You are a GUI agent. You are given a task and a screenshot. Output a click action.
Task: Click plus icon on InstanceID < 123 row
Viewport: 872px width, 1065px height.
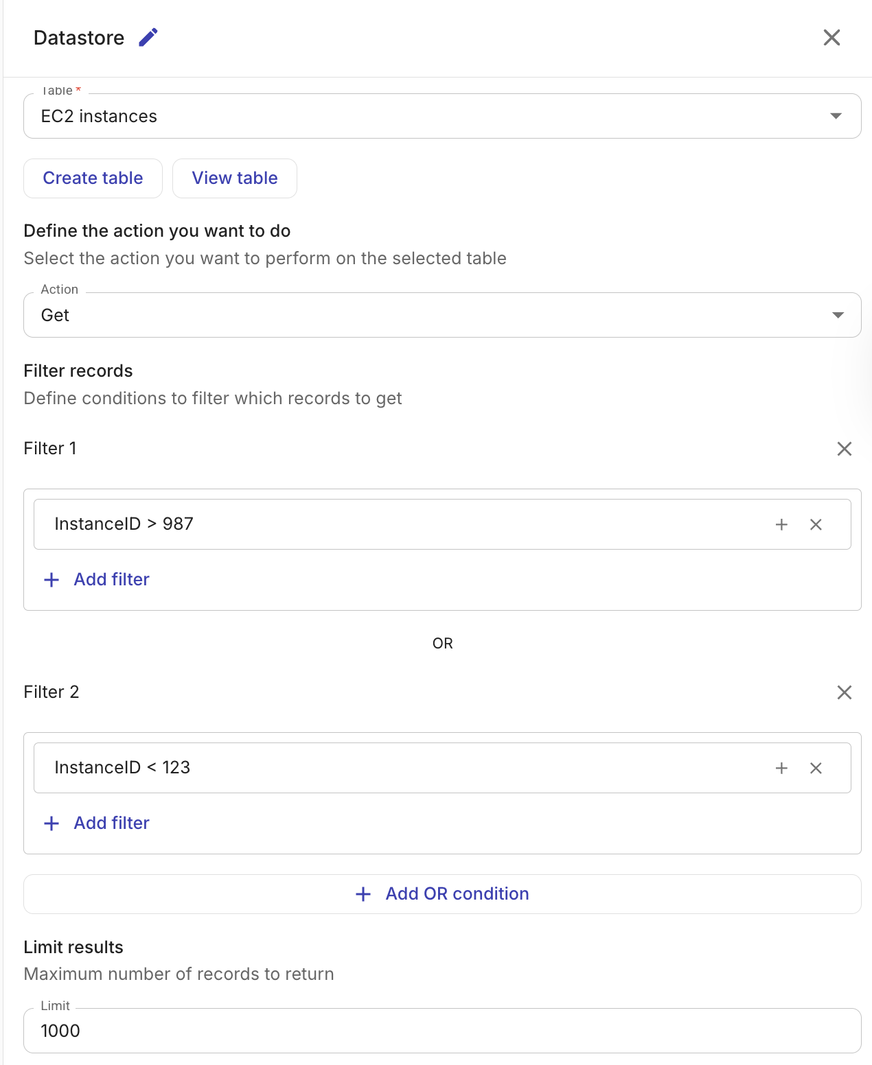(781, 769)
